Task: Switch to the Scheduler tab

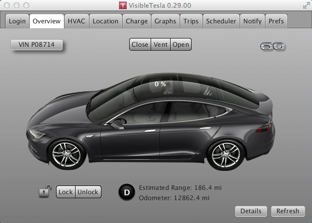Action: (x=221, y=21)
